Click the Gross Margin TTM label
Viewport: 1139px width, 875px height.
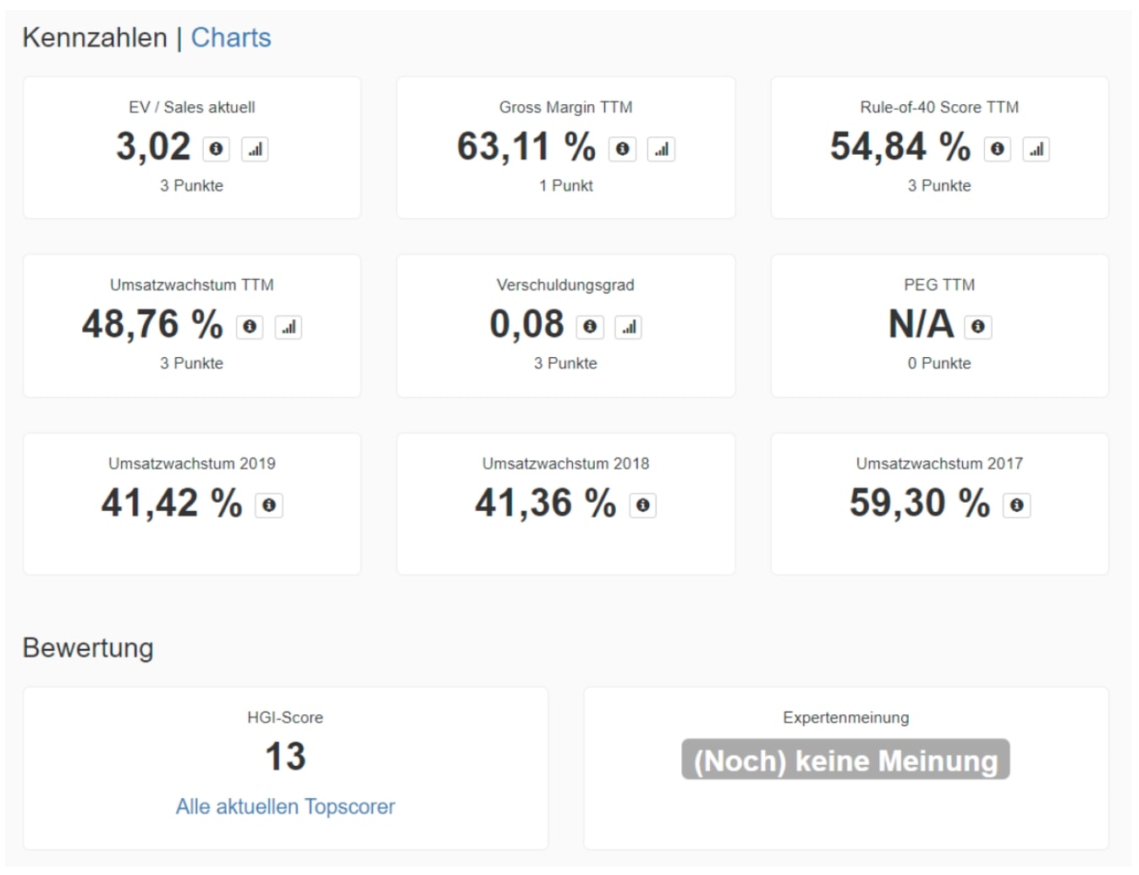[566, 107]
